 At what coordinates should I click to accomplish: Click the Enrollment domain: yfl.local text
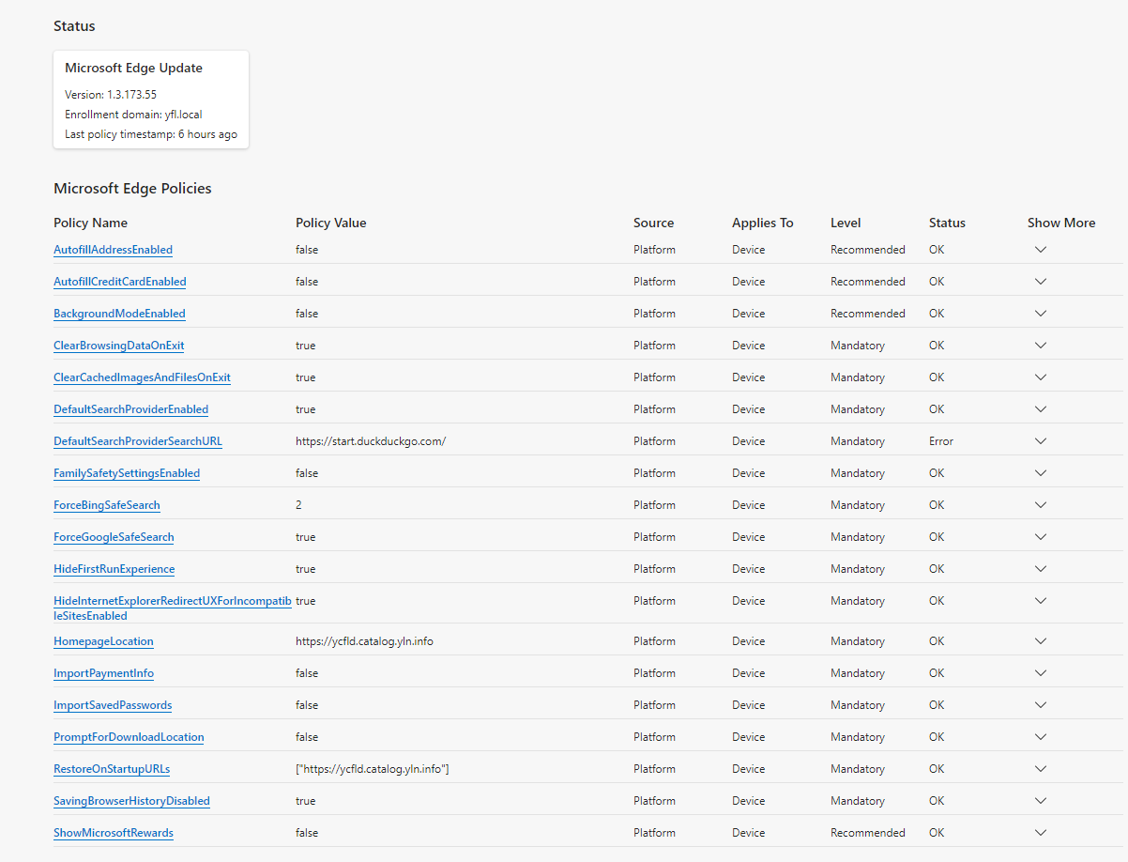pyautogui.click(x=133, y=115)
